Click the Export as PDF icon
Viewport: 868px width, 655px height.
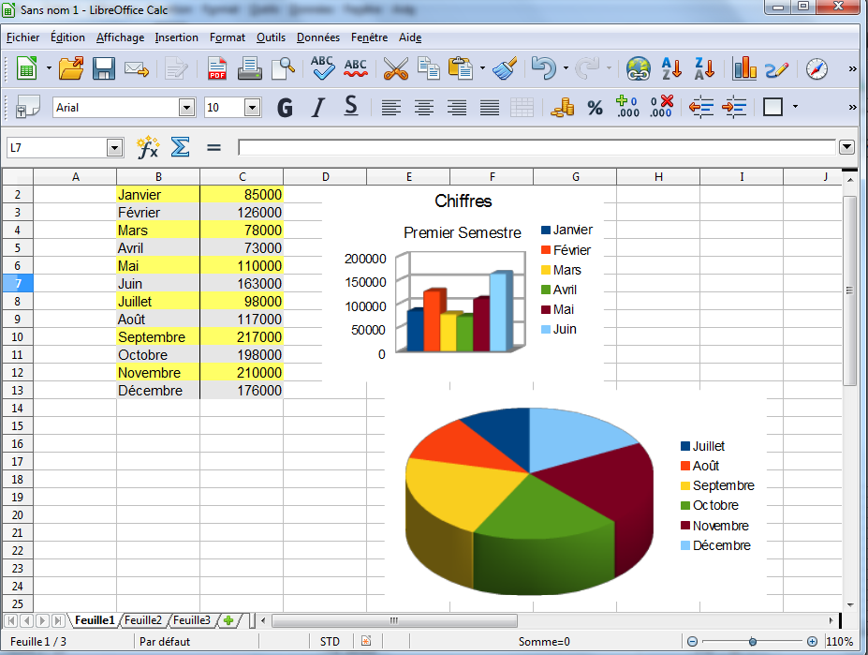(217, 68)
